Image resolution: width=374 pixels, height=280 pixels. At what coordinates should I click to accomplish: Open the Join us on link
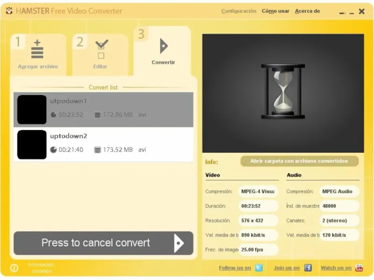(x=287, y=268)
